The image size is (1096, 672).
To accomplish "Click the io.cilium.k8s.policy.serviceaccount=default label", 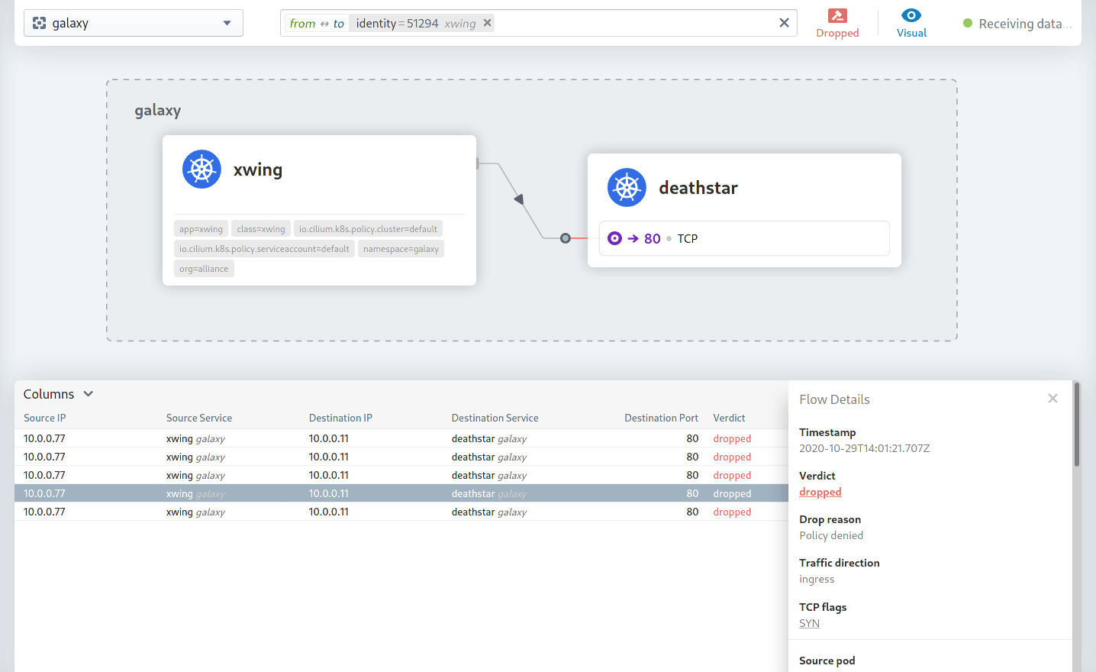I will (264, 249).
